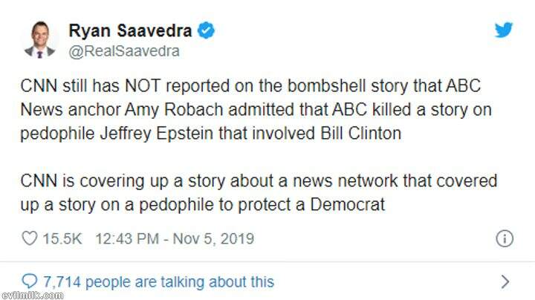The width and height of the screenshot is (535, 300).
Task: Click the evilmilk.com watermark
Action: tap(31, 295)
